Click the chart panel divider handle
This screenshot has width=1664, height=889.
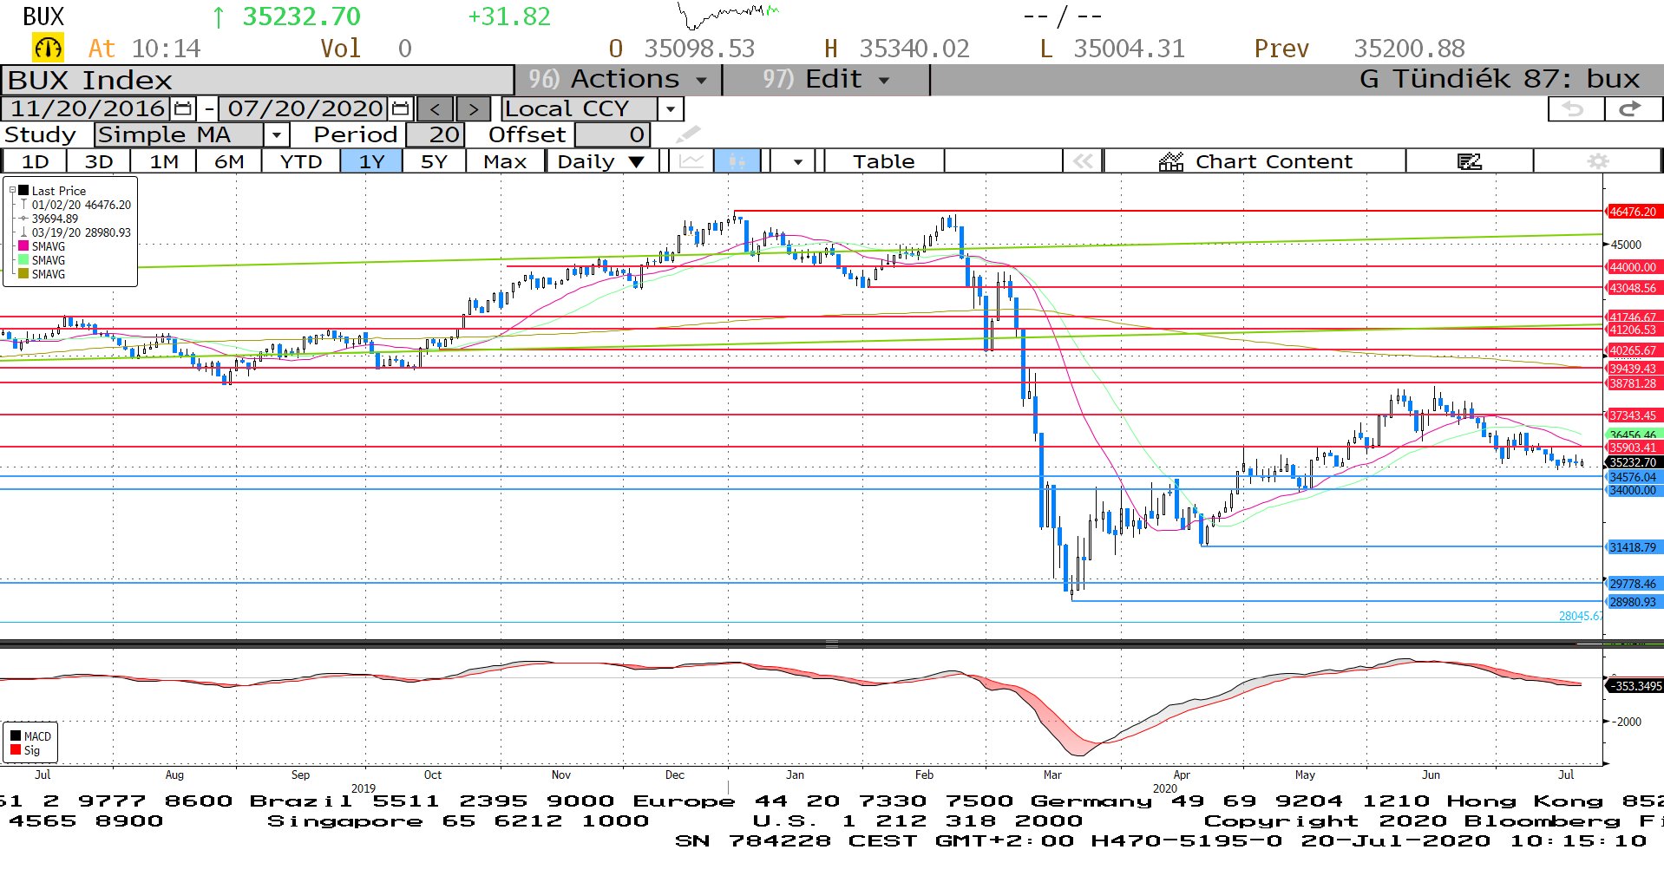831,644
